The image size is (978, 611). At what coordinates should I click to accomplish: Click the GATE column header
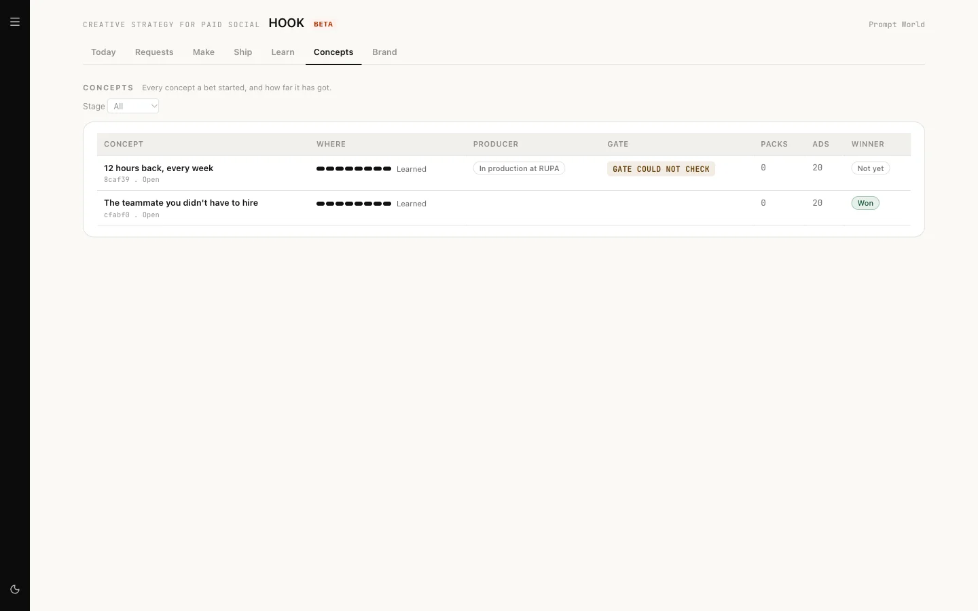tap(618, 144)
